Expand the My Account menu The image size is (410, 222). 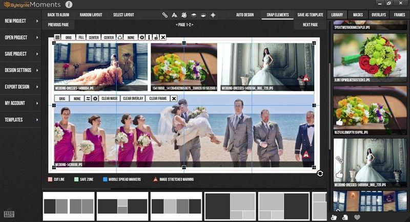tap(20, 103)
